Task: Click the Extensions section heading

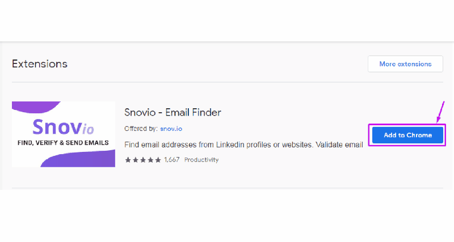Action: (40, 64)
